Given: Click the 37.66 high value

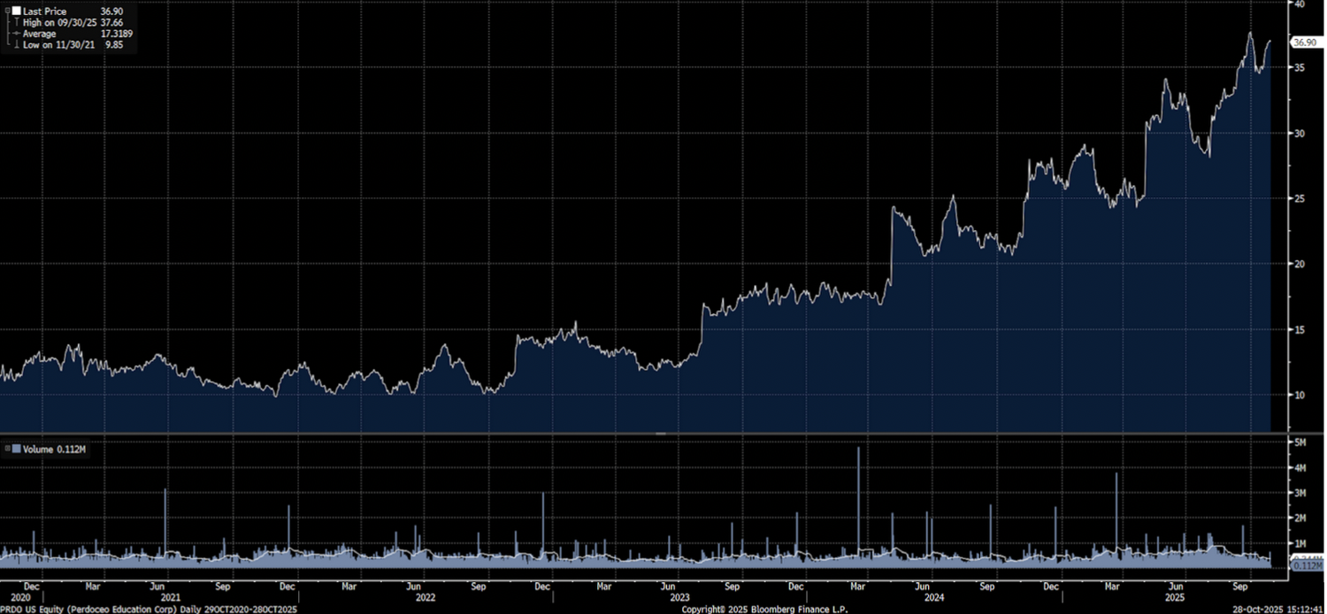Looking at the screenshot, I should pyautogui.click(x=111, y=22).
